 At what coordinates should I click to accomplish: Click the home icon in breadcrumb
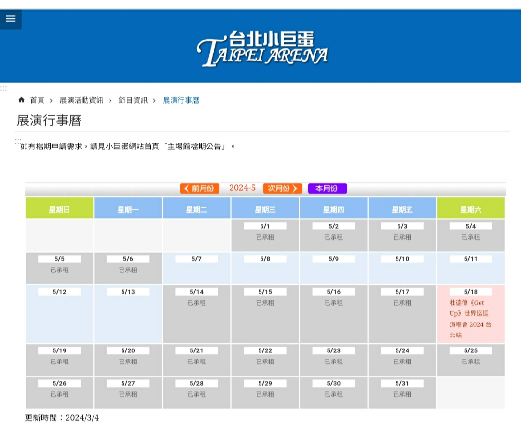(x=21, y=100)
